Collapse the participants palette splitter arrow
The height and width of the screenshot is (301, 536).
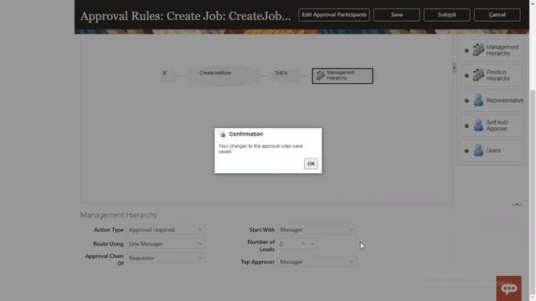tap(454, 68)
